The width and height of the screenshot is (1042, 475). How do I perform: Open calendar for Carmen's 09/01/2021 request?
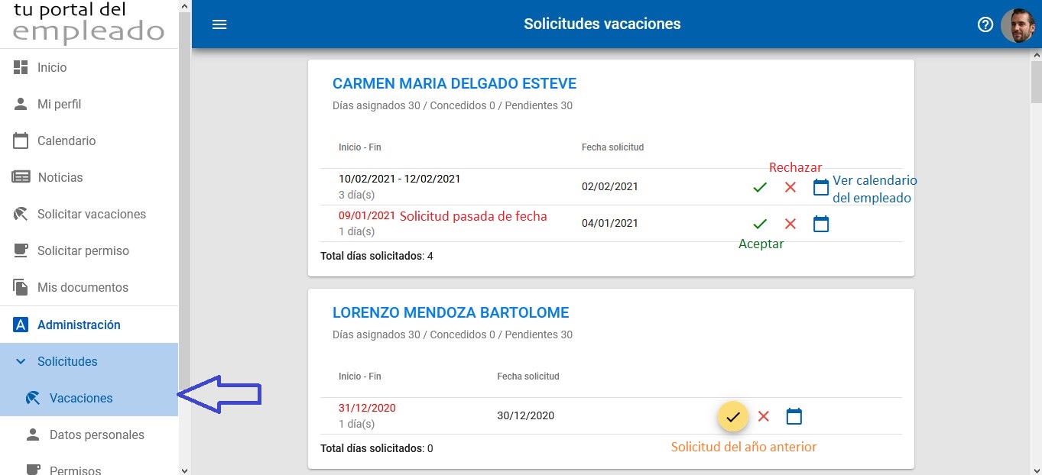[820, 224]
